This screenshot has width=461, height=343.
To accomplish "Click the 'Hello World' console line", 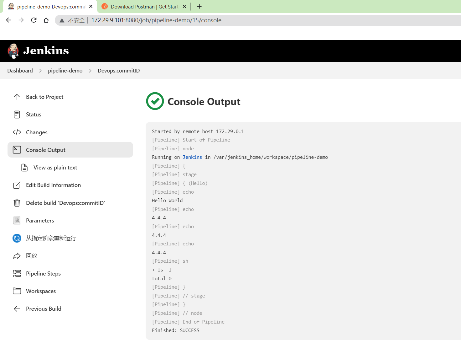I will [x=167, y=200].
